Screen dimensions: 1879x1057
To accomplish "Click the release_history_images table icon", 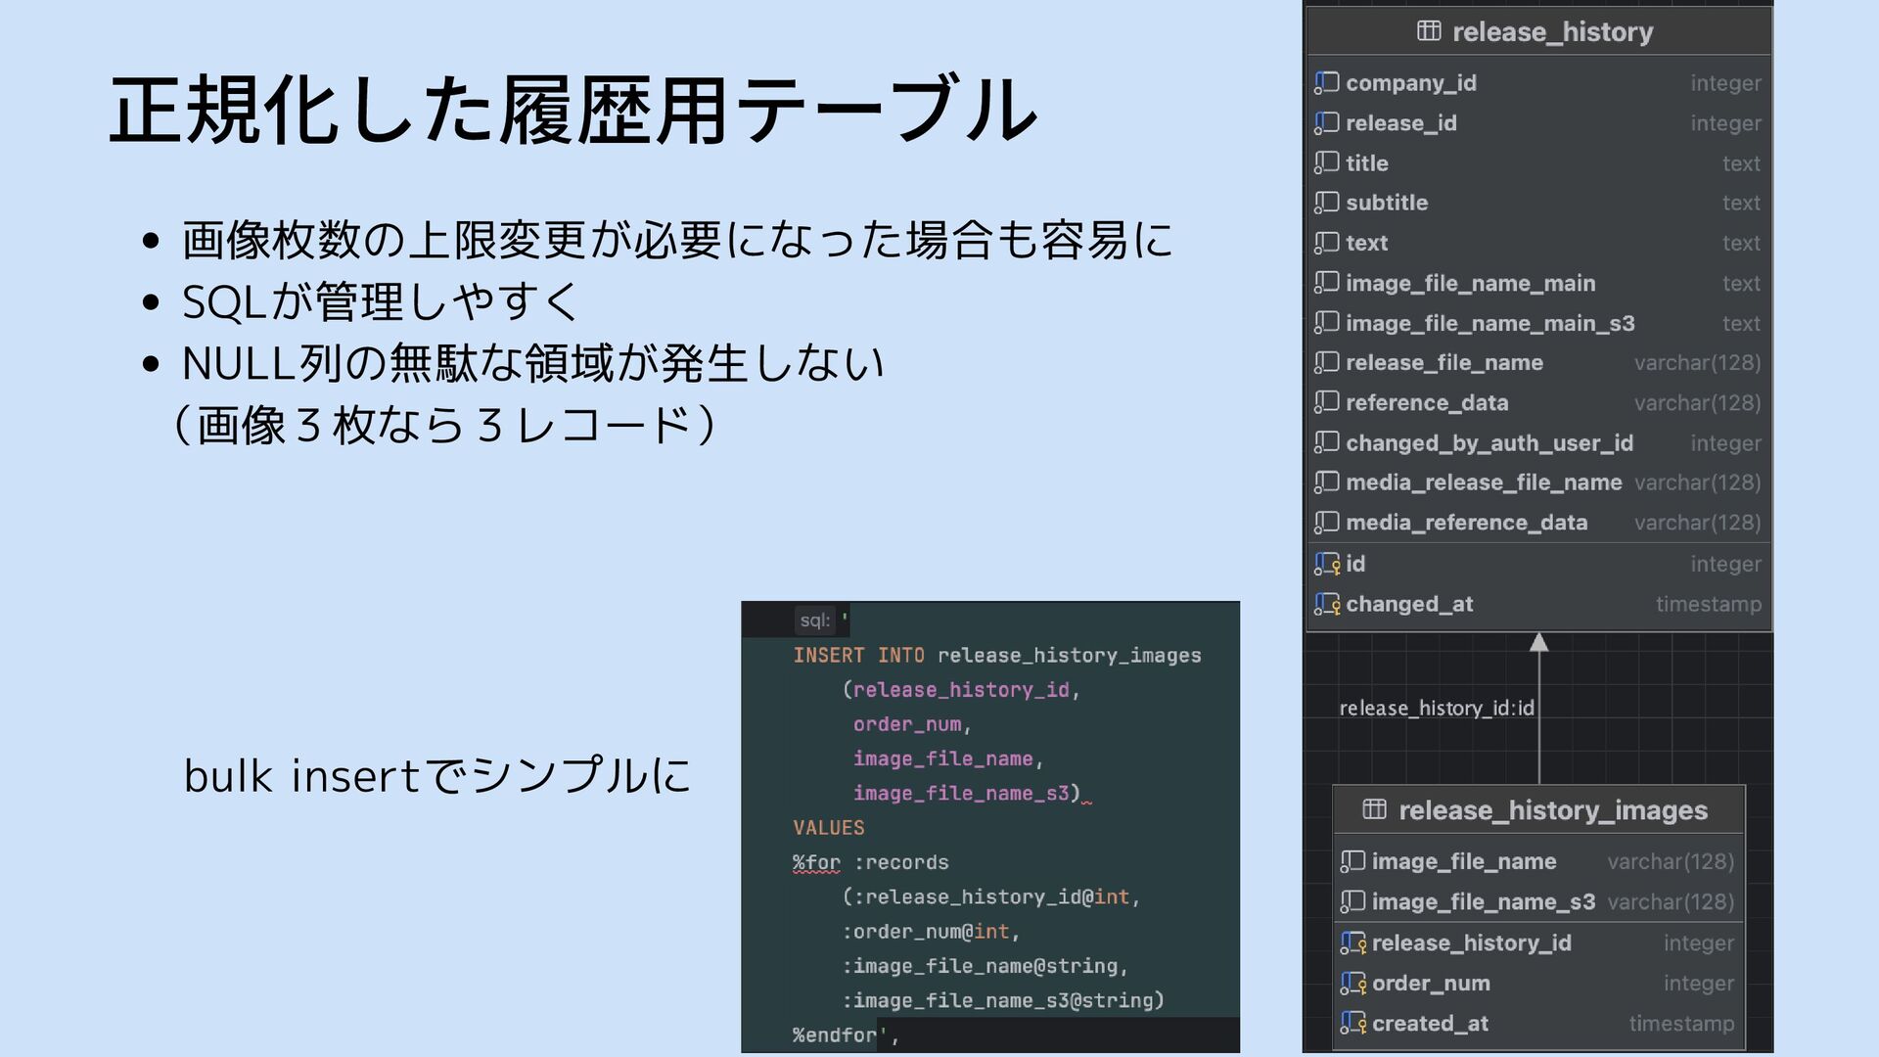I will tap(1375, 809).
